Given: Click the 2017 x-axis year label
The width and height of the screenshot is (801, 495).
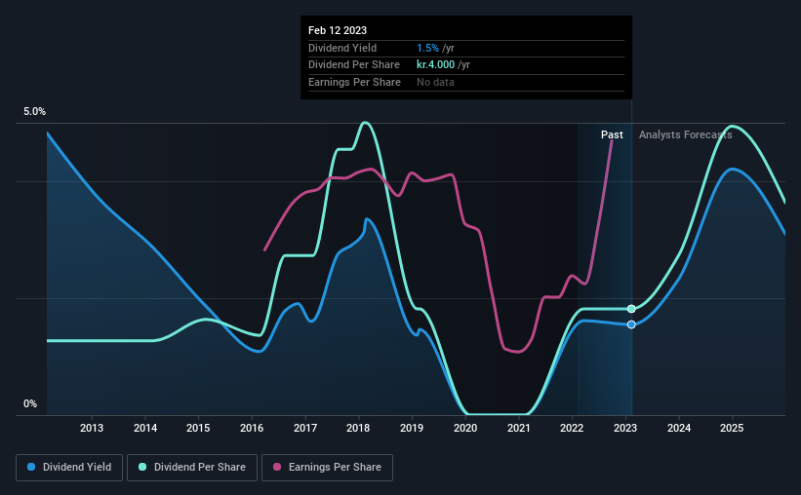Looking at the screenshot, I should [305, 428].
